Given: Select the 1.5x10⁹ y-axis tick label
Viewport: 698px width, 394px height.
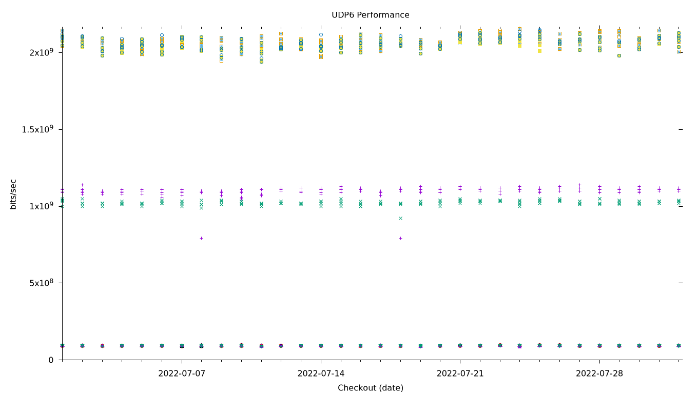Looking at the screenshot, I should (37, 129).
